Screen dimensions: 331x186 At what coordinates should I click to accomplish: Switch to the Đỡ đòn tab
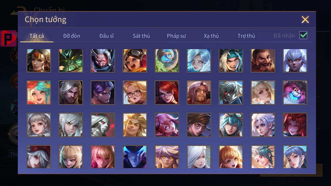click(72, 36)
